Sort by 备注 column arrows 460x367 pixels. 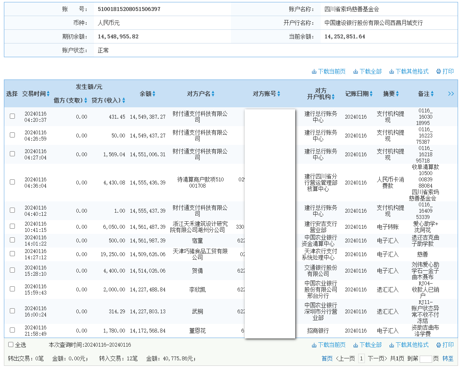432,94
